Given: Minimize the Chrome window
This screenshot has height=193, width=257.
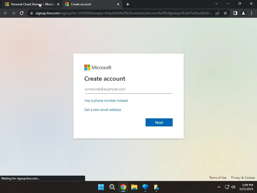Looking at the screenshot, I should [x=228, y=4].
